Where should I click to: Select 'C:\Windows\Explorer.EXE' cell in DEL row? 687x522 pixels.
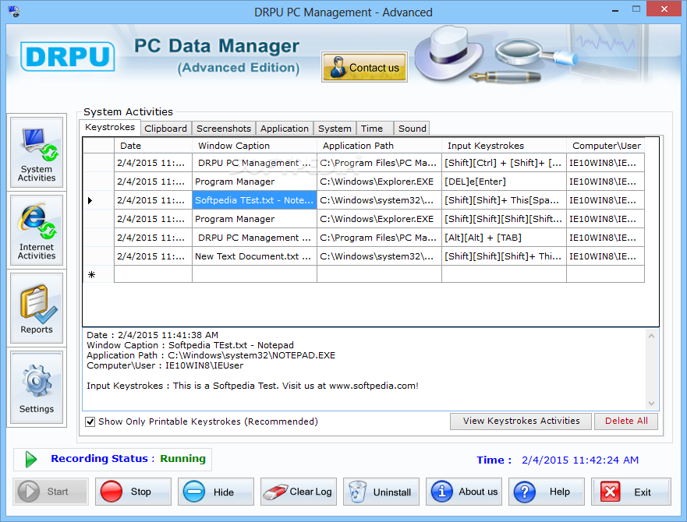(x=380, y=182)
